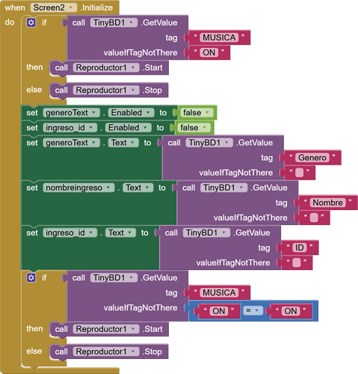The image size is (358, 374).
Task: Click 'then' label in second if block
Action: [34, 328]
